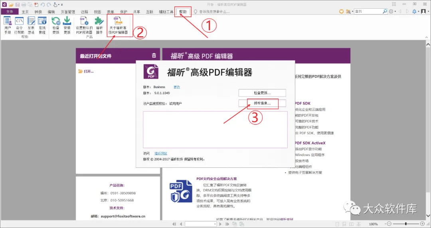Click the Check for Updates (检查更新...) dialog button
Image resolution: width=431 pixels, height=228 pixels.
(262, 93)
